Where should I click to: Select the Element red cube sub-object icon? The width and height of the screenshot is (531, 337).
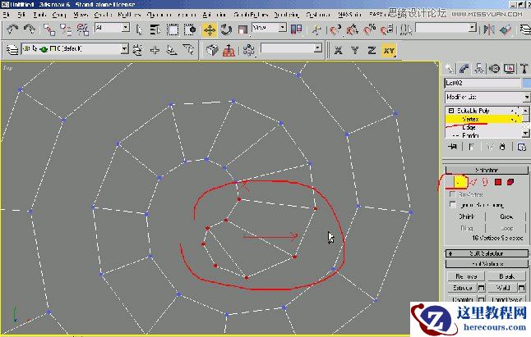(510, 182)
